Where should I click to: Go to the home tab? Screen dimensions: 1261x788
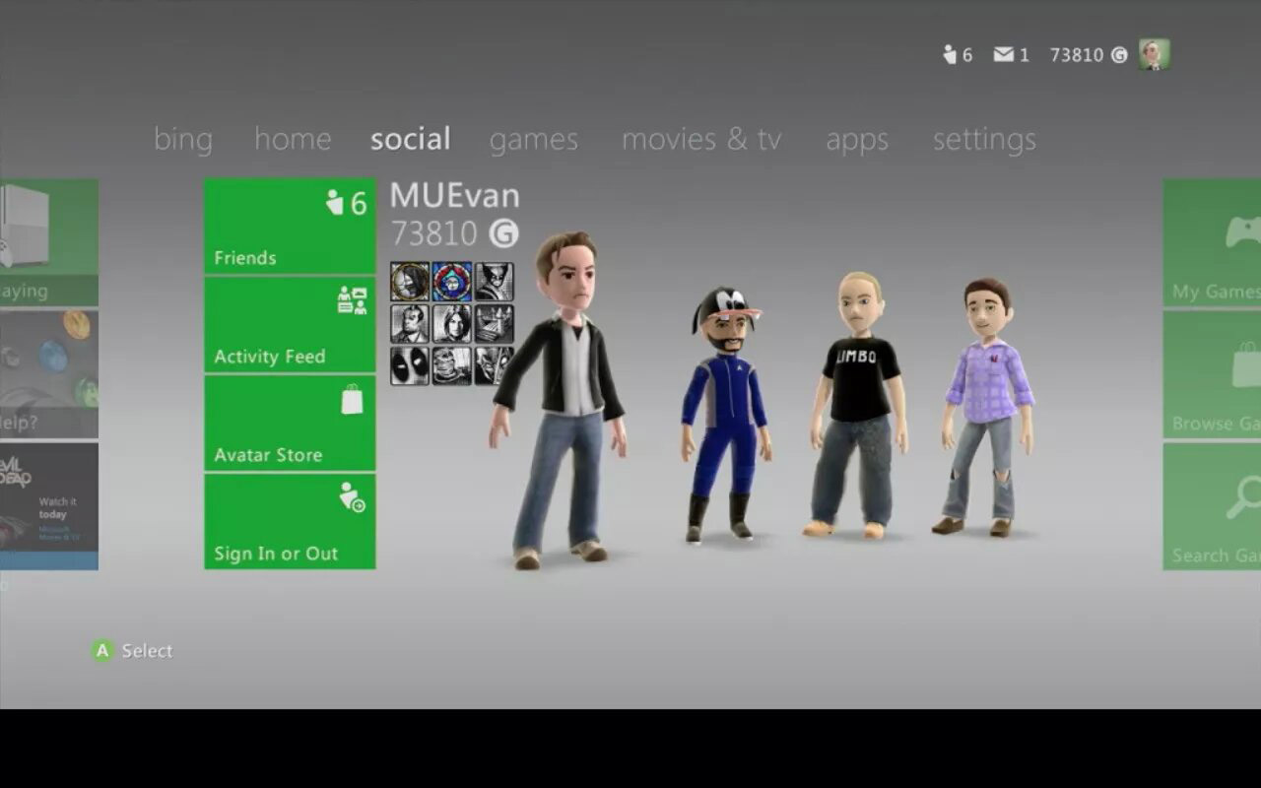point(293,139)
